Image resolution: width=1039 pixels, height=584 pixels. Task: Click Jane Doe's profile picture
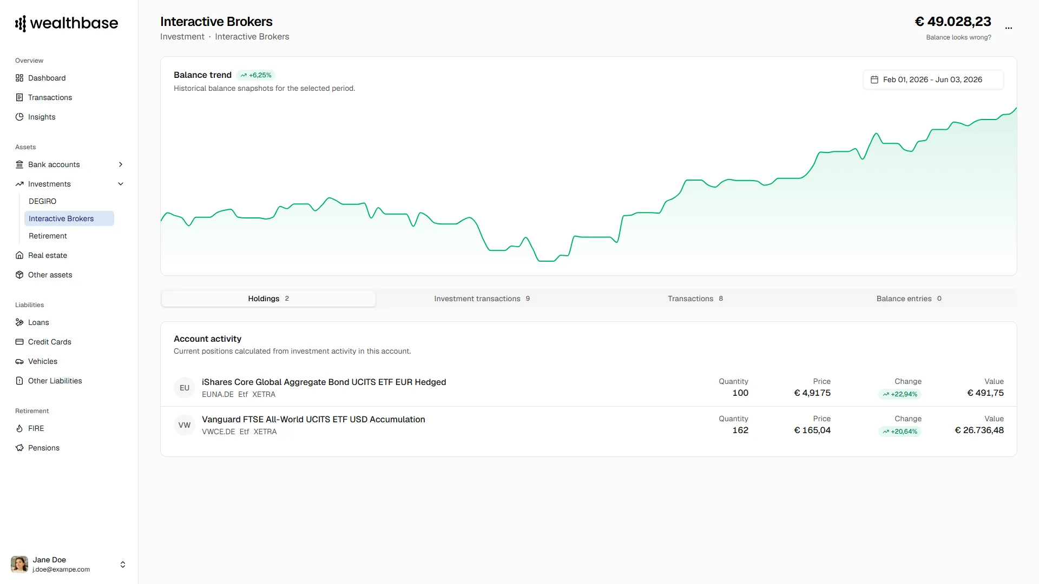19,564
